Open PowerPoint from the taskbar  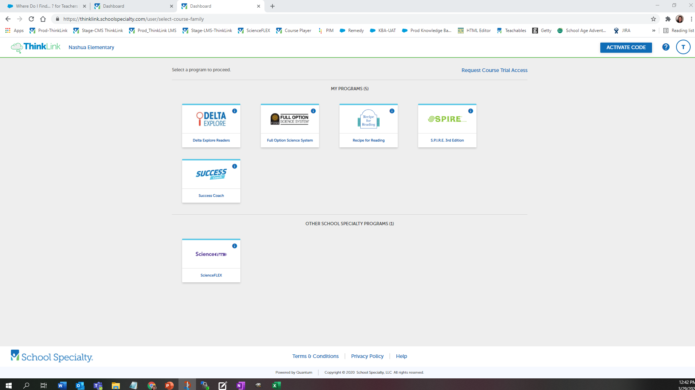(x=169, y=385)
